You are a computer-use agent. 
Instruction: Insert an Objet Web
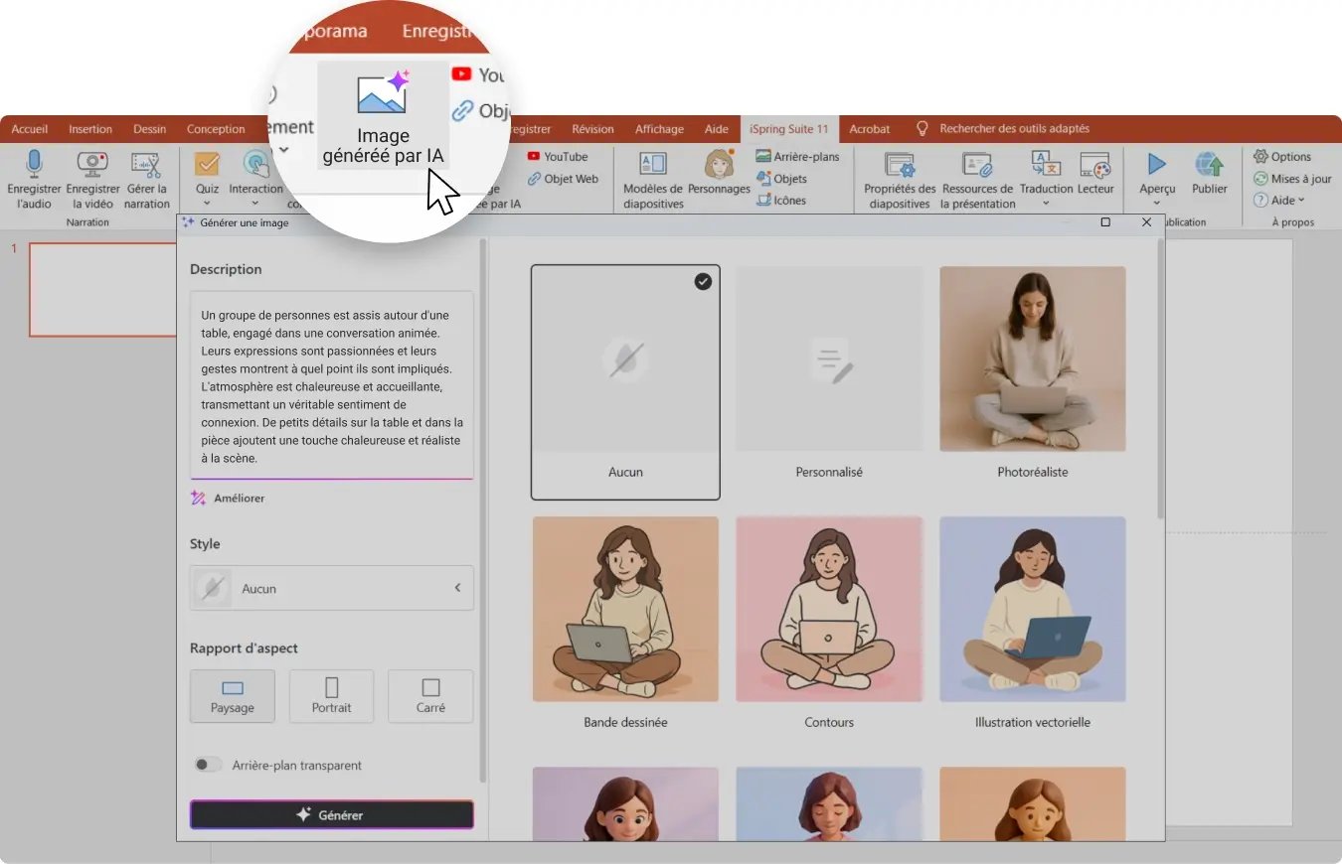563,179
